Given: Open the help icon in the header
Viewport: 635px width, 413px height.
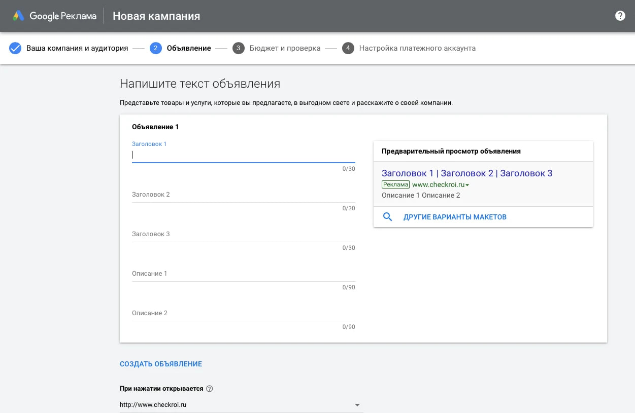Looking at the screenshot, I should 620,16.
